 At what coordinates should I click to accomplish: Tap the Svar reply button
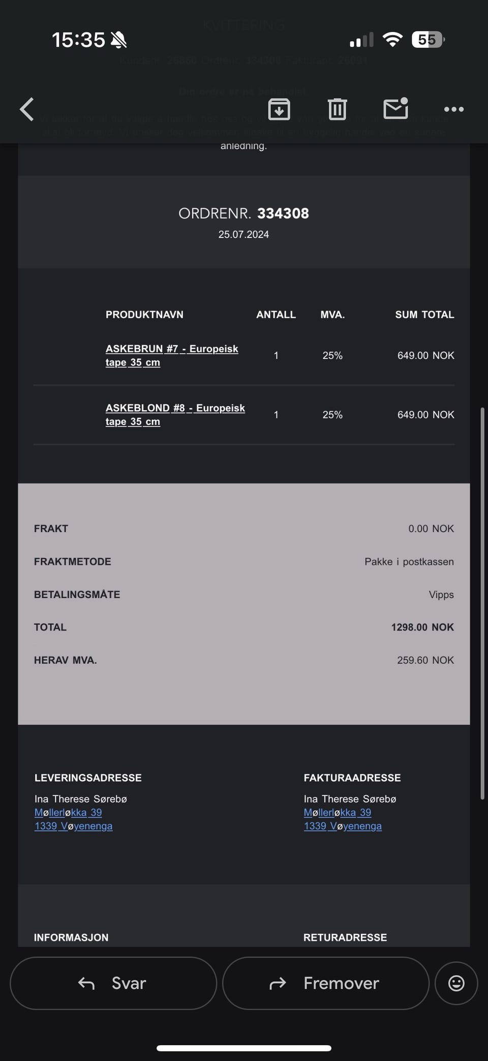click(113, 983)
